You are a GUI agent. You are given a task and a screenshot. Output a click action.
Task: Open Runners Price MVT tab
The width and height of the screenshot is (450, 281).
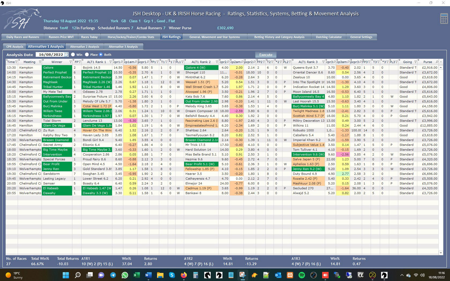point(61,37)
